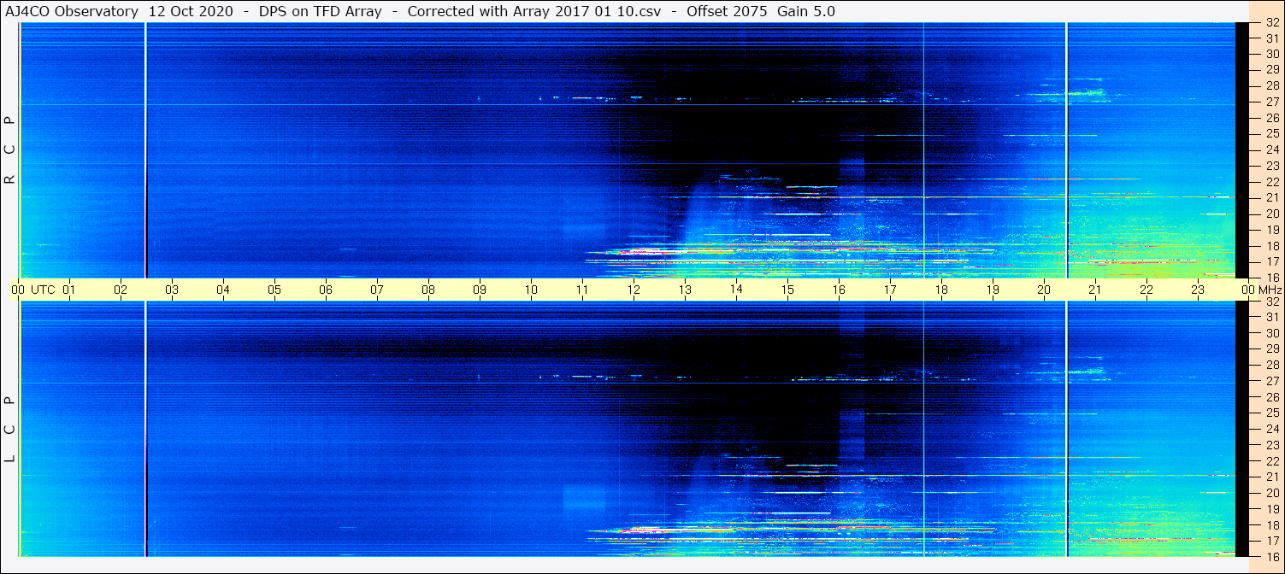Image resolution: width=1285 pixels, height=574 pixels.
Task: Click the 31 MHz tick in LCP panel
Action: click(x=1271, y=317)
